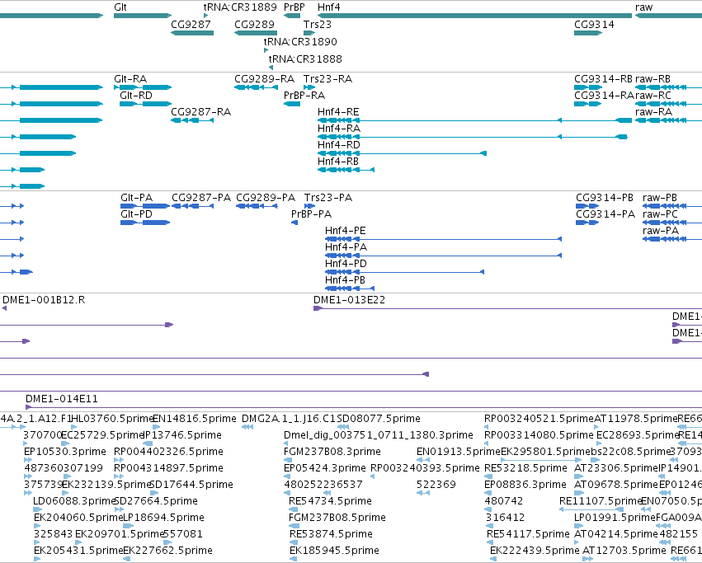Select the raw-RC transcript label
The width and height of the screenshot is (702, 563).
pos(653,96)
